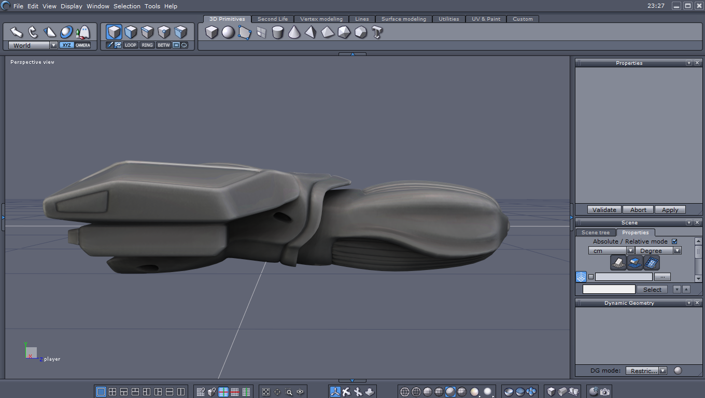Toggle CAMERA manipulator orientation
The image size is (705, 398).
(x=82, y=45)
